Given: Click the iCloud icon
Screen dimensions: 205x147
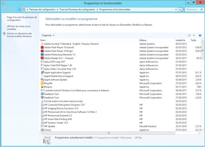Looking at the screenshot, I should pyautogui.click(x=42, y=130).
